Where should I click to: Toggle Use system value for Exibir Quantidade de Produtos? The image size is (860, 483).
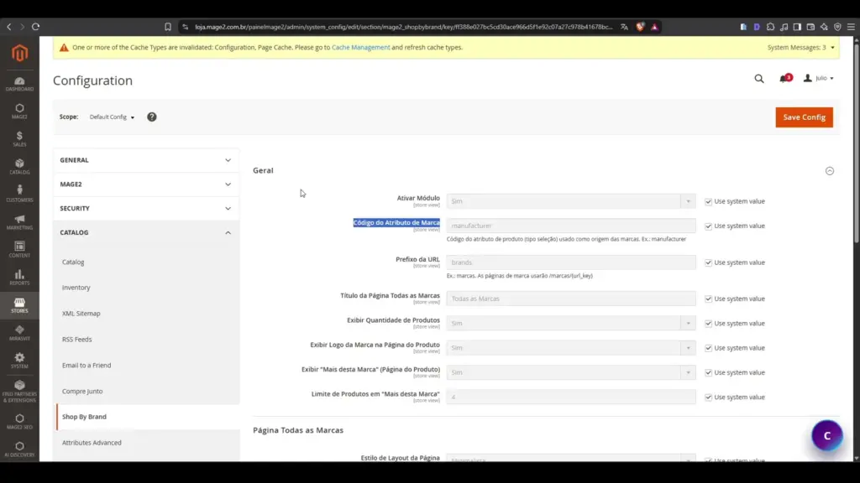click(708, 324)
